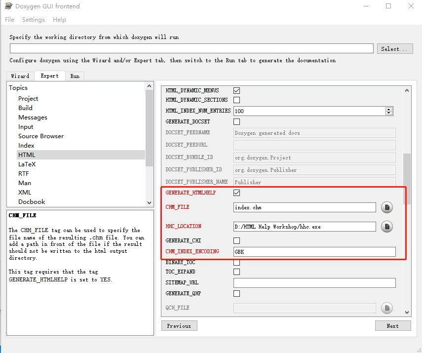Uncheck HTML_DYNAMIC_MENUS checkbox
Screen dimensions: 422x353
236,90
